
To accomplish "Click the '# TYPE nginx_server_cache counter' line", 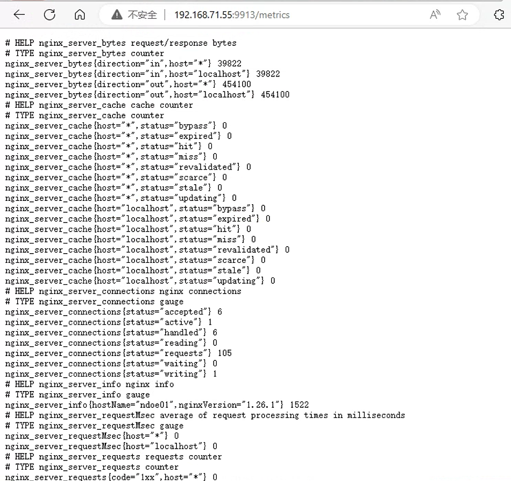I will 85,115.
